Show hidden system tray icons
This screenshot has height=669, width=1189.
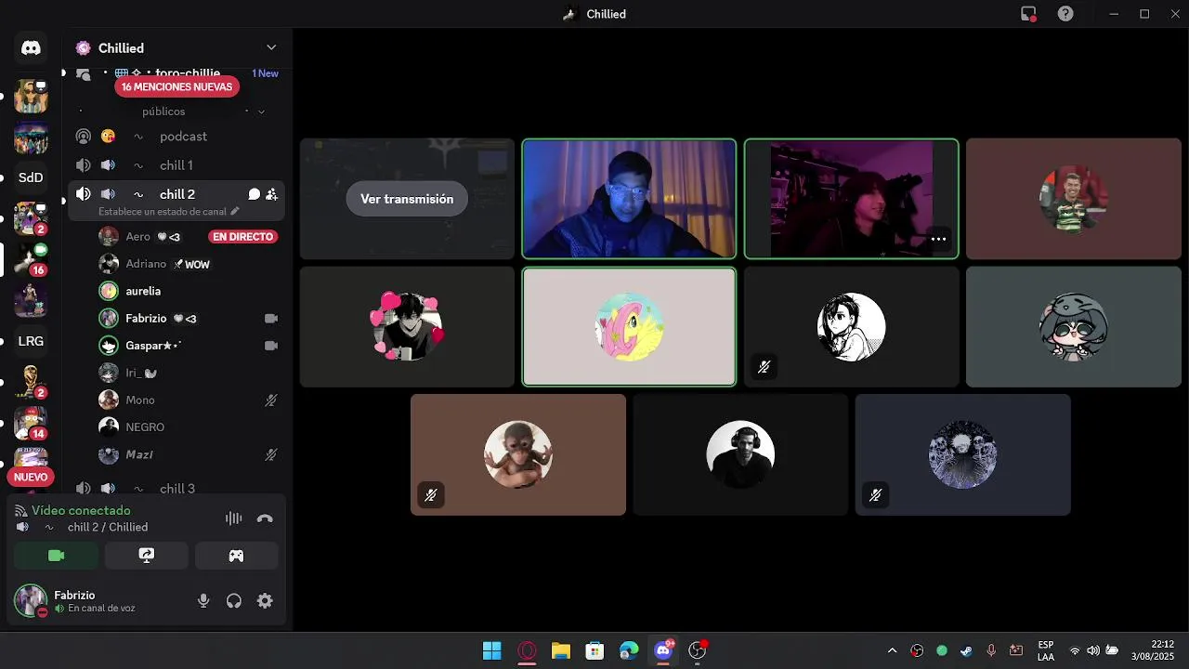pos(893,650)
